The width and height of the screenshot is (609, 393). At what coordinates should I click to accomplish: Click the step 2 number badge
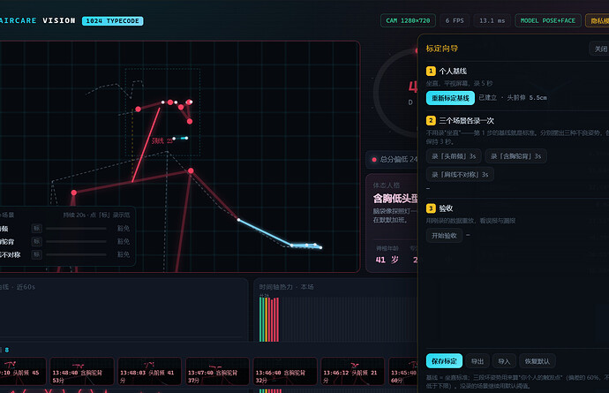pyautogui.click(x=431, y=120)
